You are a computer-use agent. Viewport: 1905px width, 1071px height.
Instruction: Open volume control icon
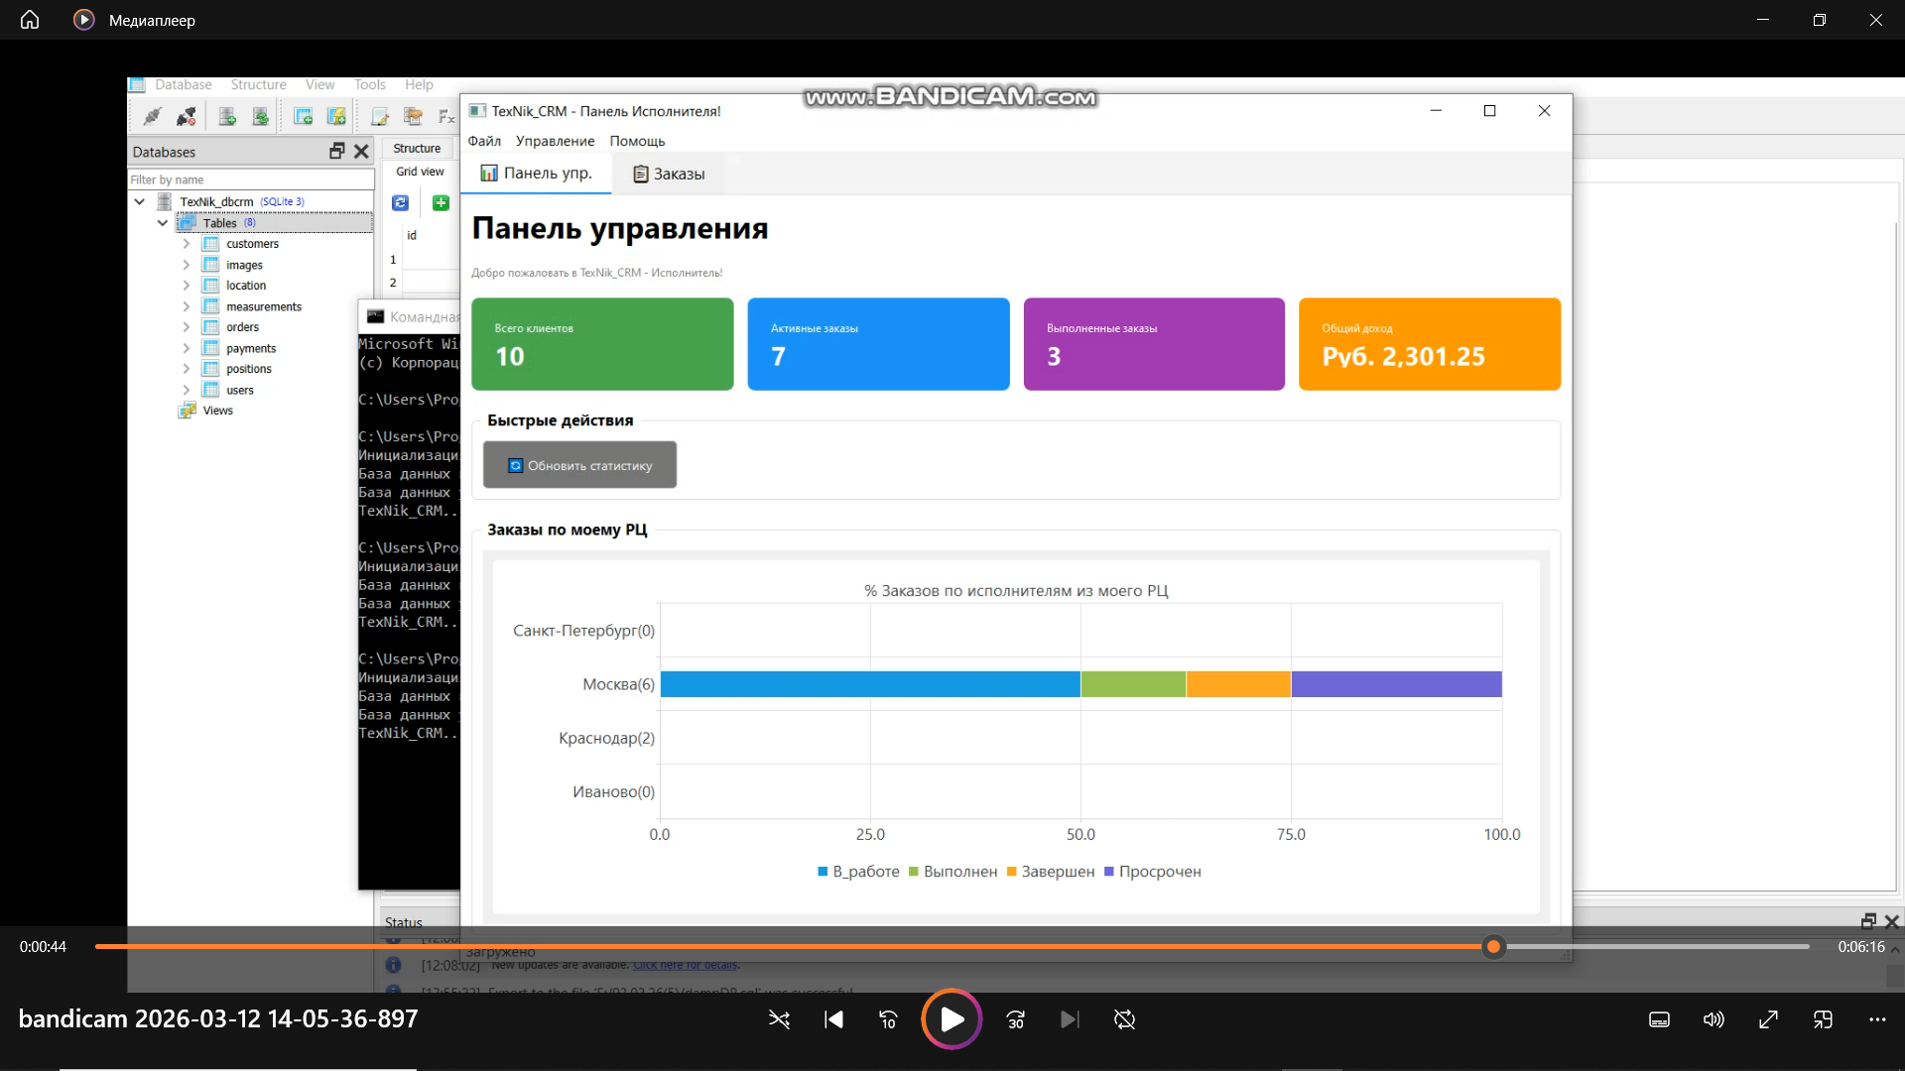[1714, 1019]
